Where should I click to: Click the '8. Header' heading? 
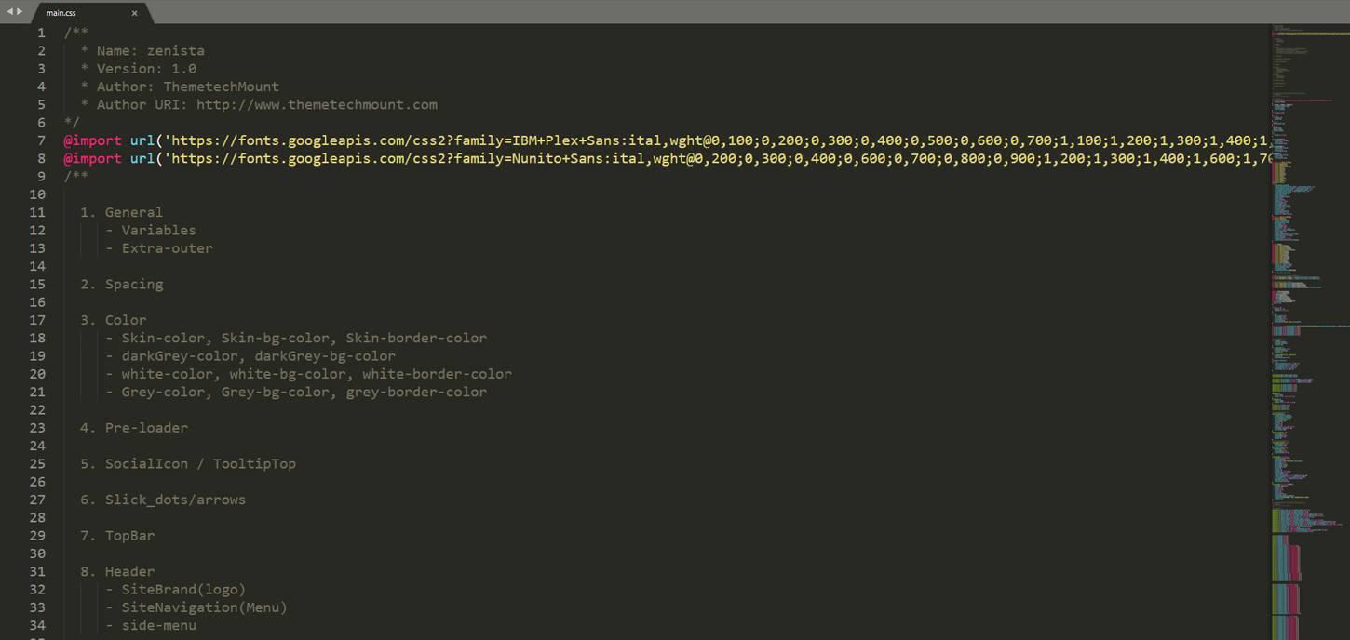[x=117, y=571]
